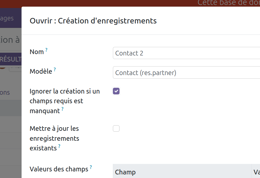
Task: Click the help icon after 'existants'
Action: tap(59, 146)
